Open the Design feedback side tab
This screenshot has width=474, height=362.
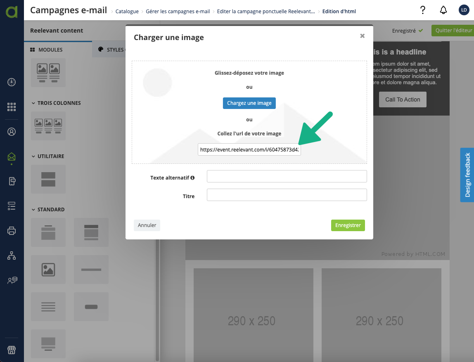(x=467, y=175)
